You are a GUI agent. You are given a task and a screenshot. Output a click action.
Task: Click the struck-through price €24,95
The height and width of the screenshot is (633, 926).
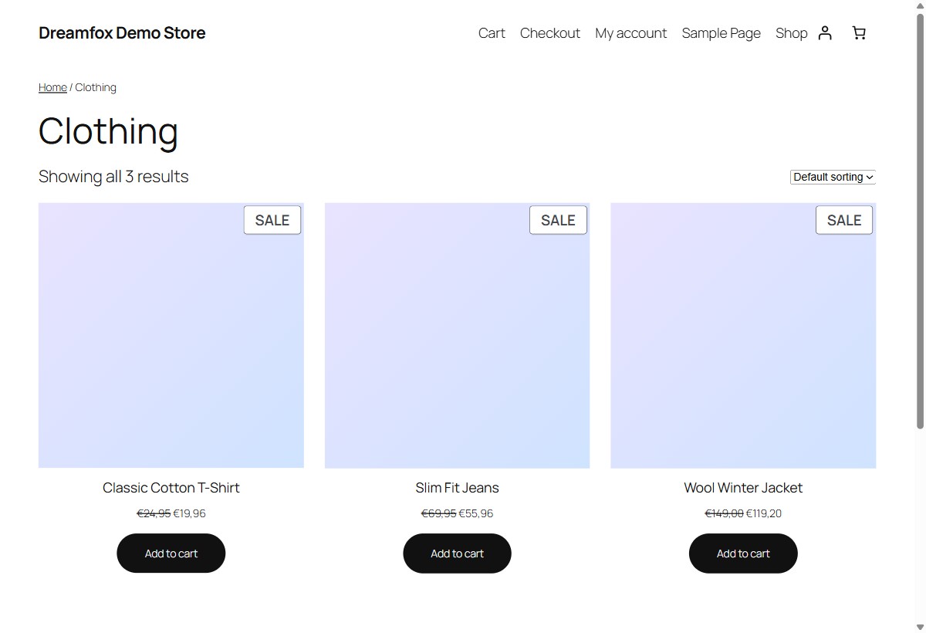click(154, 513)
